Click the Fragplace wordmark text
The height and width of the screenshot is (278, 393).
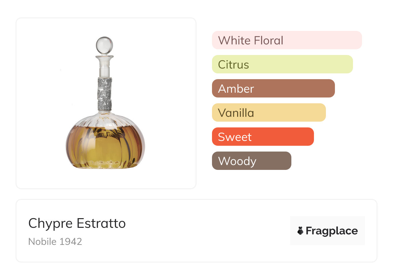(332, 231)
